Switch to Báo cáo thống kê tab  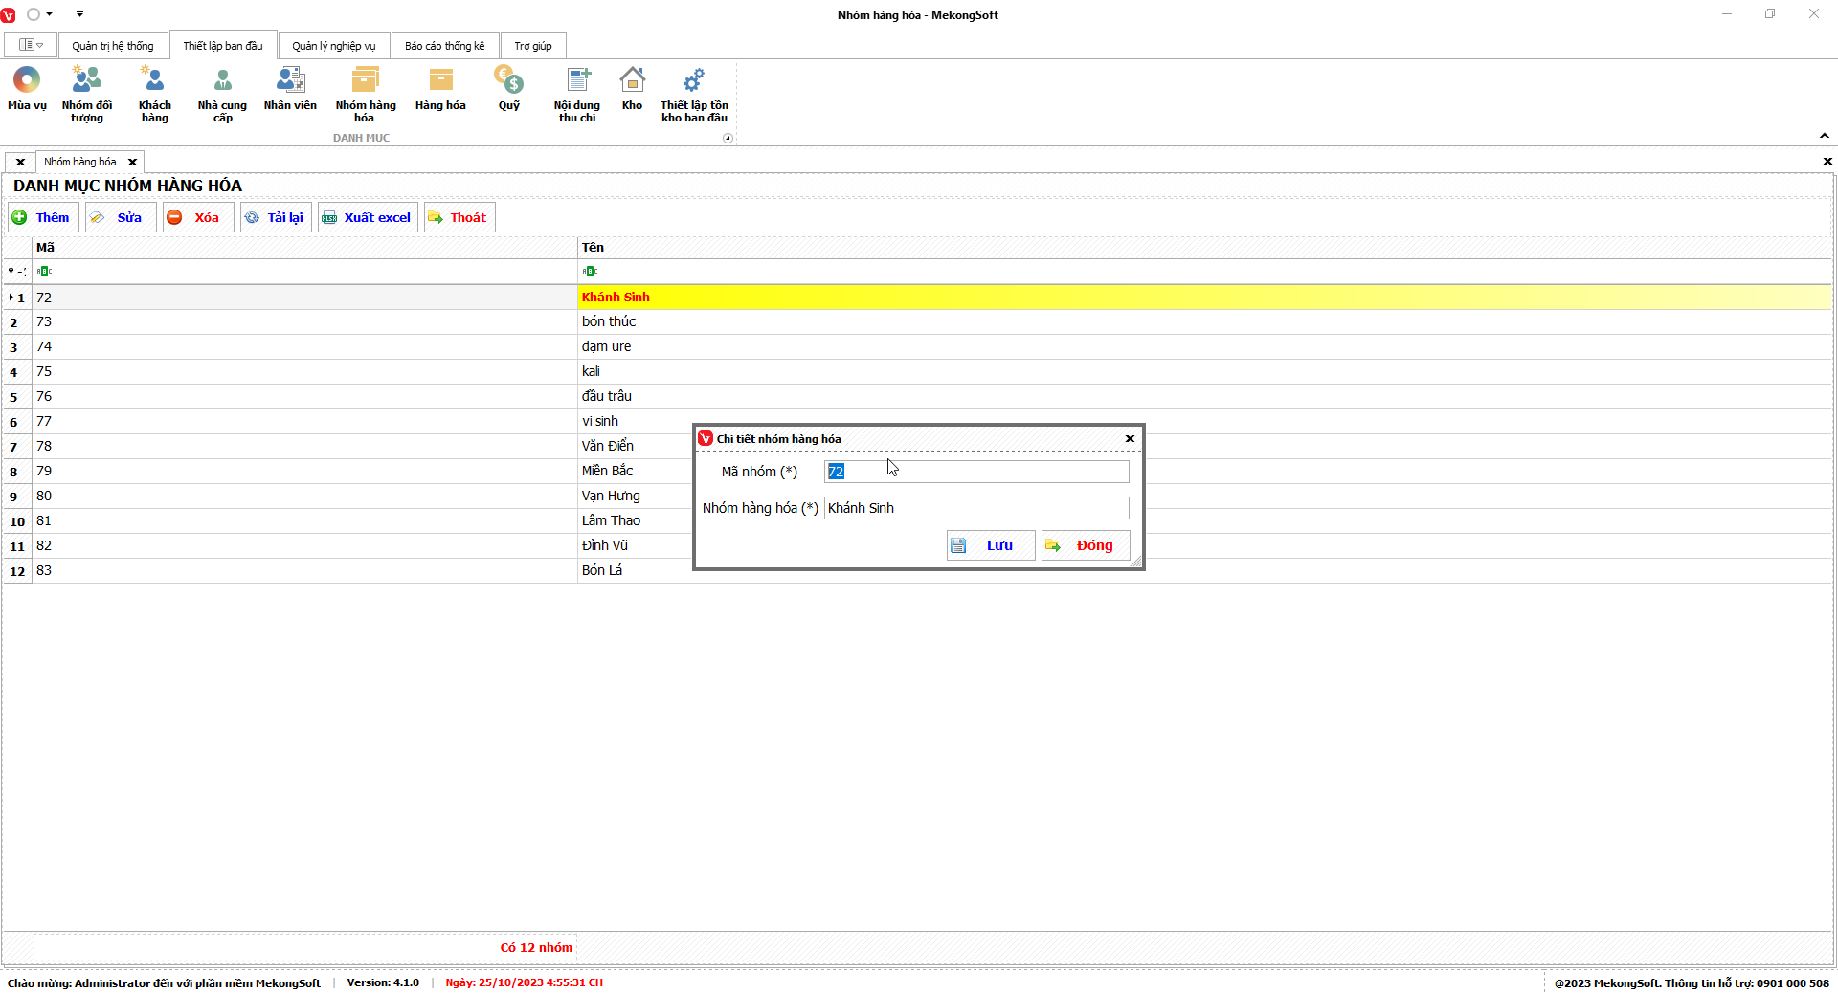click(x=444, y=46)
